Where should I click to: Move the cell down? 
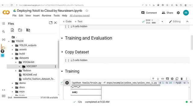[158, 79]
